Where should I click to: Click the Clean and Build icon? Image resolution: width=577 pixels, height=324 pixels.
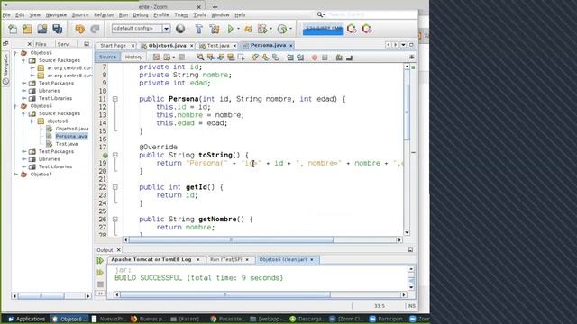tap(215, 29)
